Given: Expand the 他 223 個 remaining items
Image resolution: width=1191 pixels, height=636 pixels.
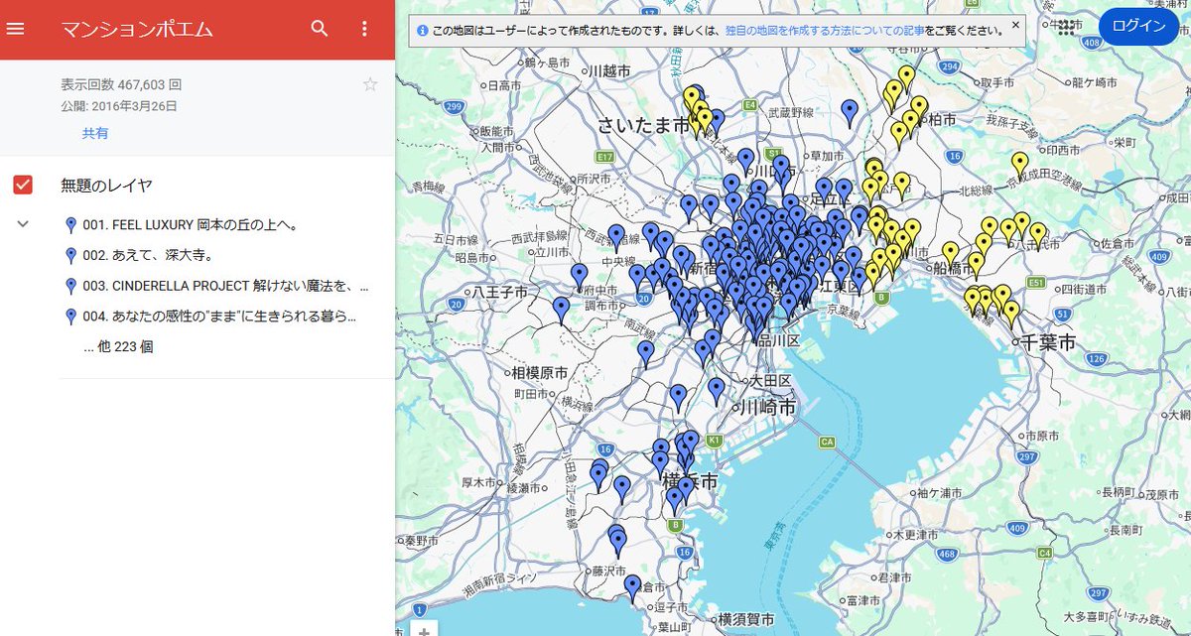Looking at the screenshot, I should coord(118,347).
